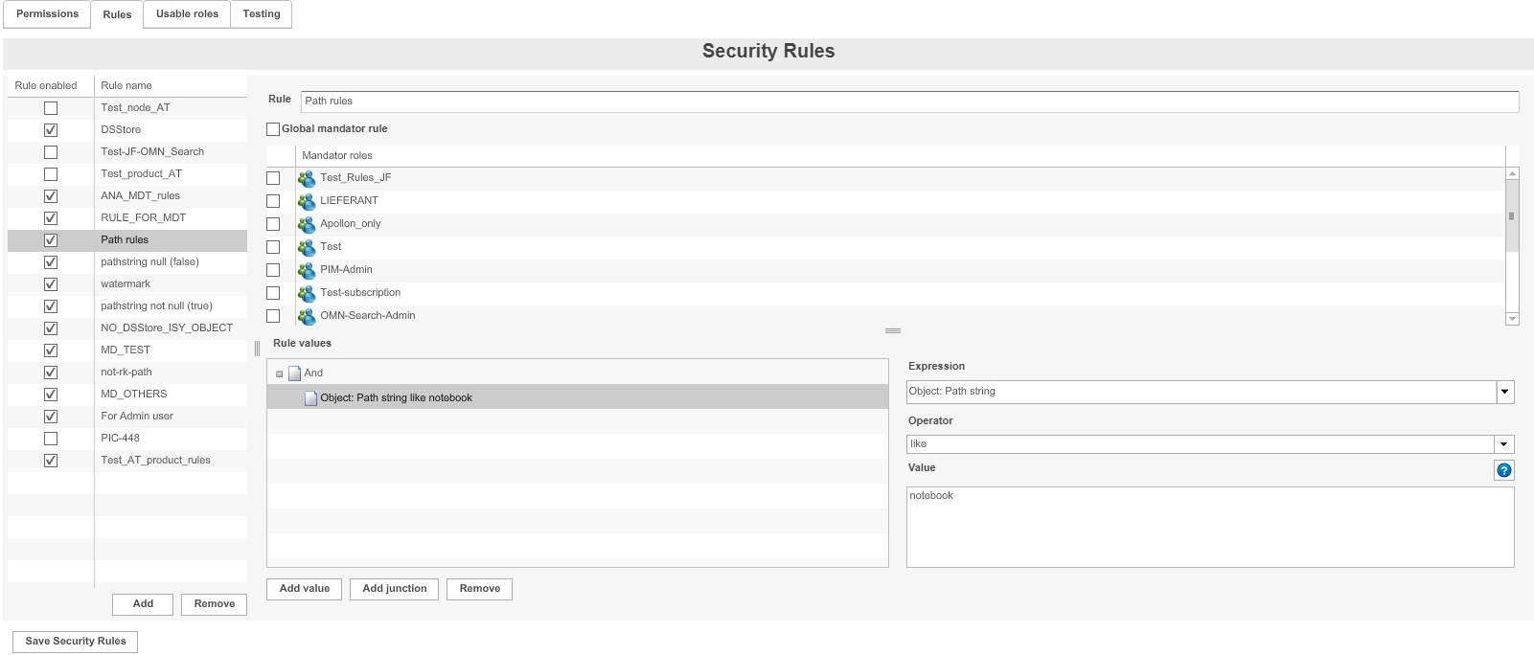Click the Rule name column header
Viewport: 1534px width, 655px height.
(x=171, y=86)
